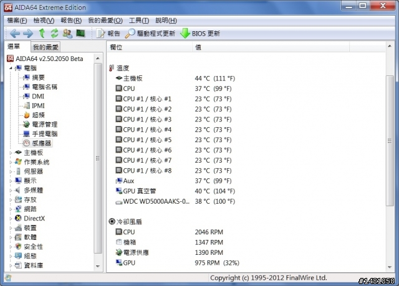
Task: Click sensor list scroll down arrow
Action: tap(390, 267)
